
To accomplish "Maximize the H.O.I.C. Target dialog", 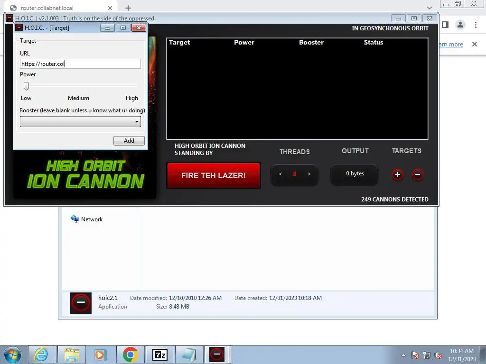I will (x=123, y=28).
